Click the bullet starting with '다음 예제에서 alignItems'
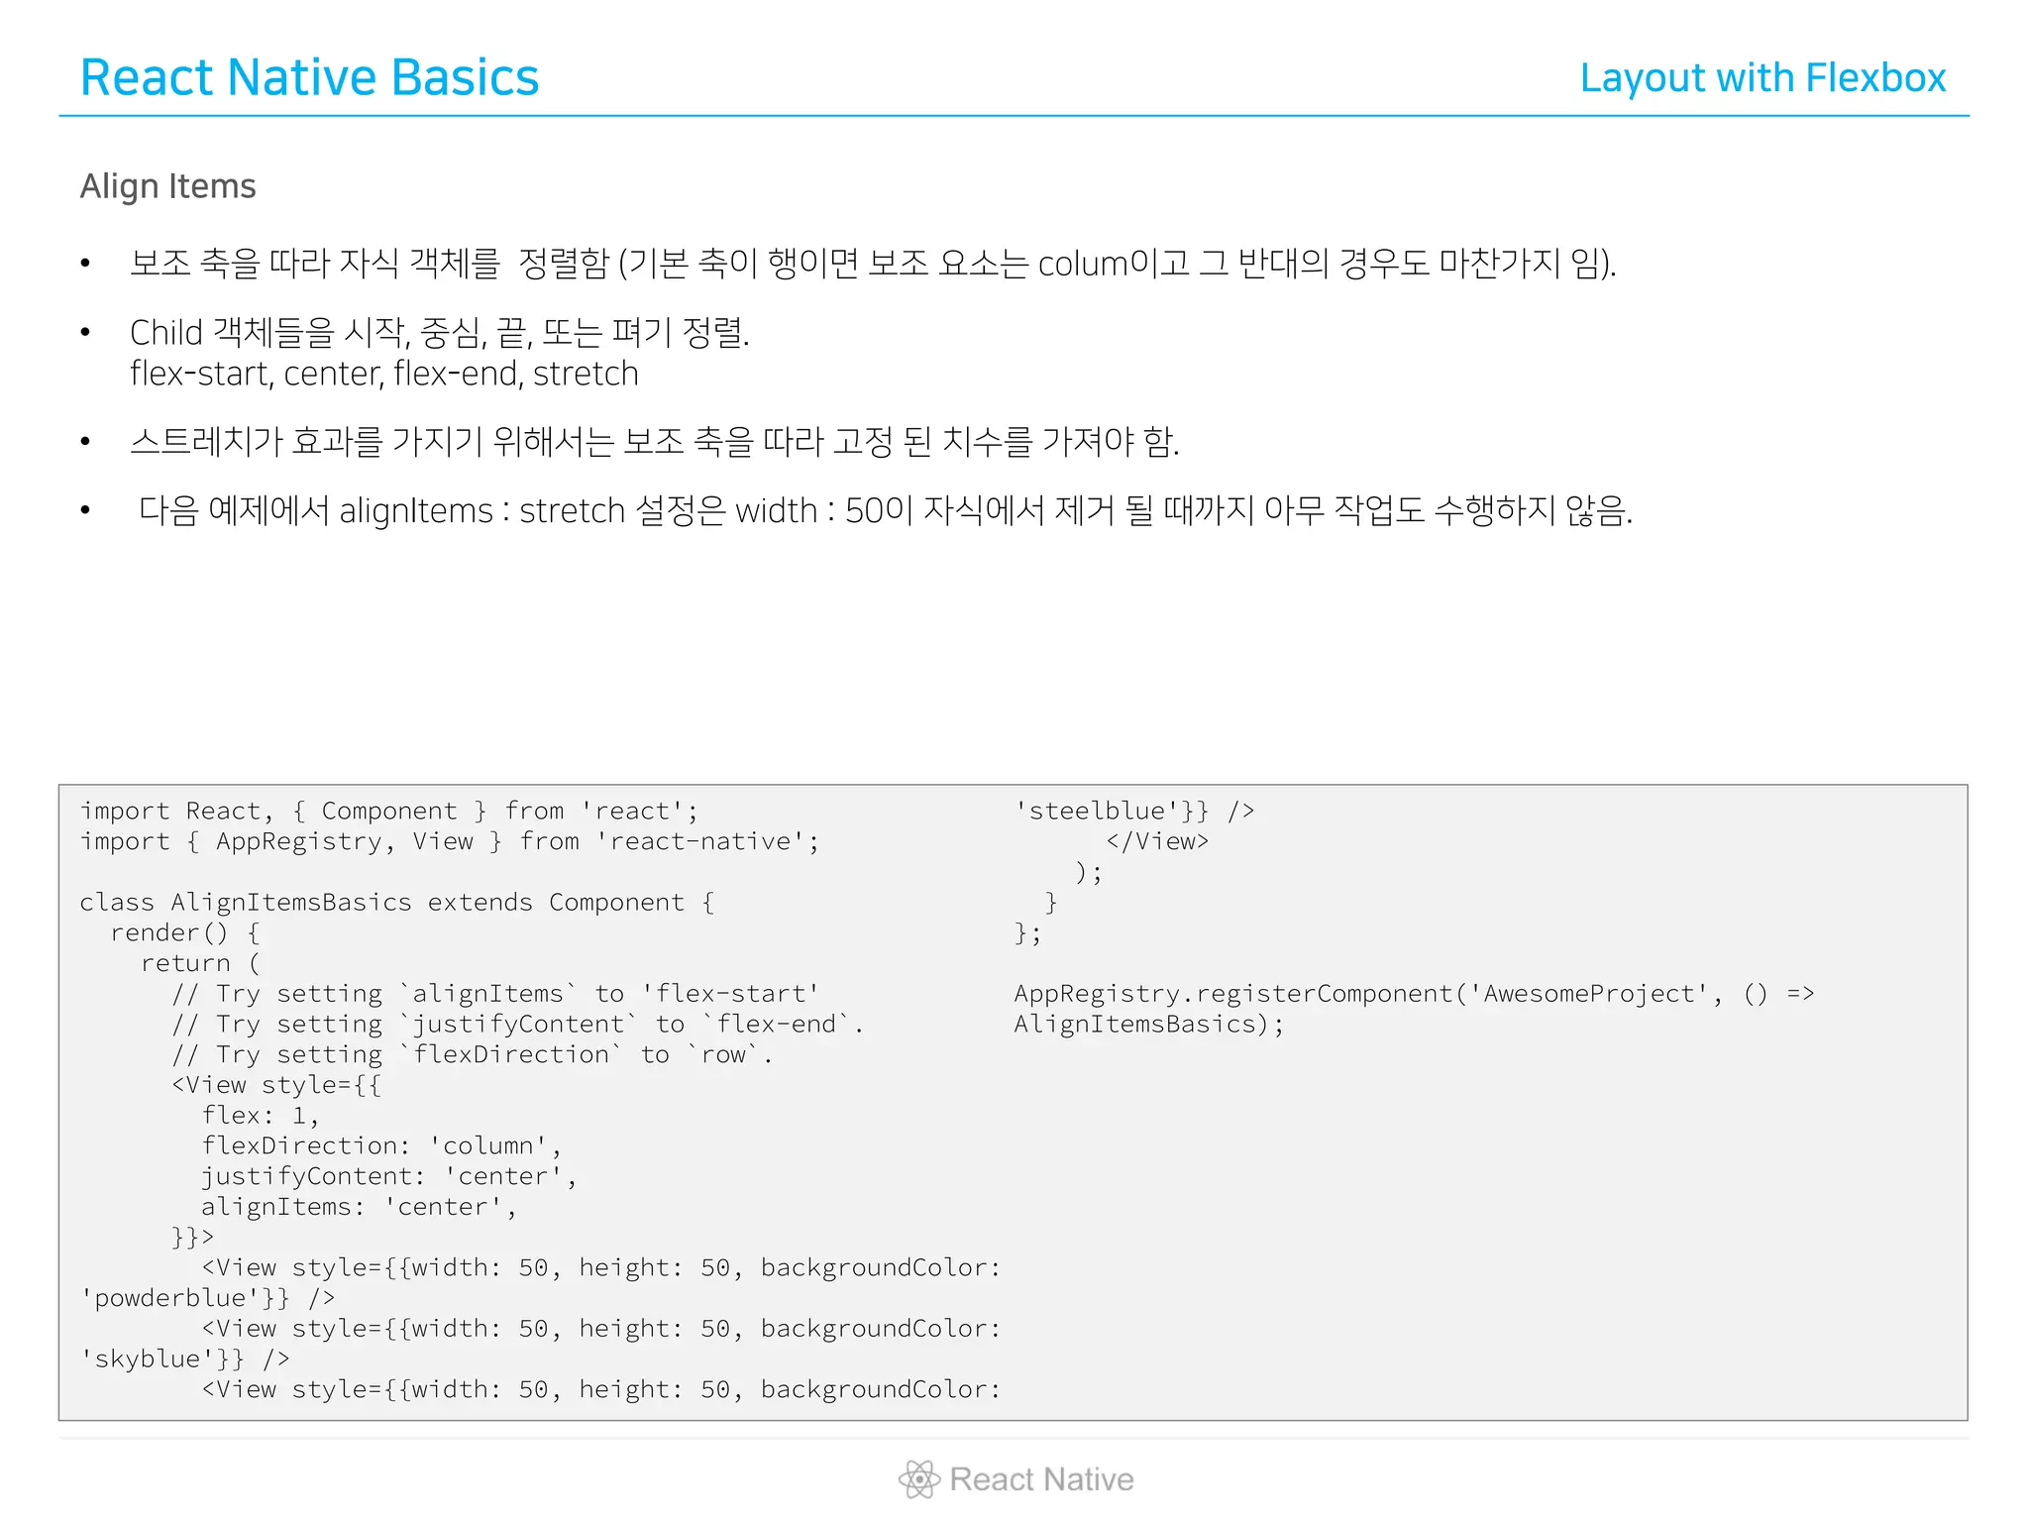The height and width of the screenshot is (1522, 2029). click(886, 511)
